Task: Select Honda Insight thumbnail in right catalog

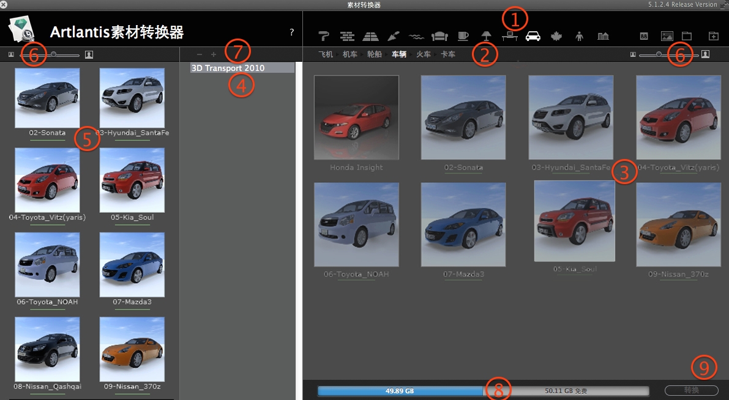Action: (357, 117)
